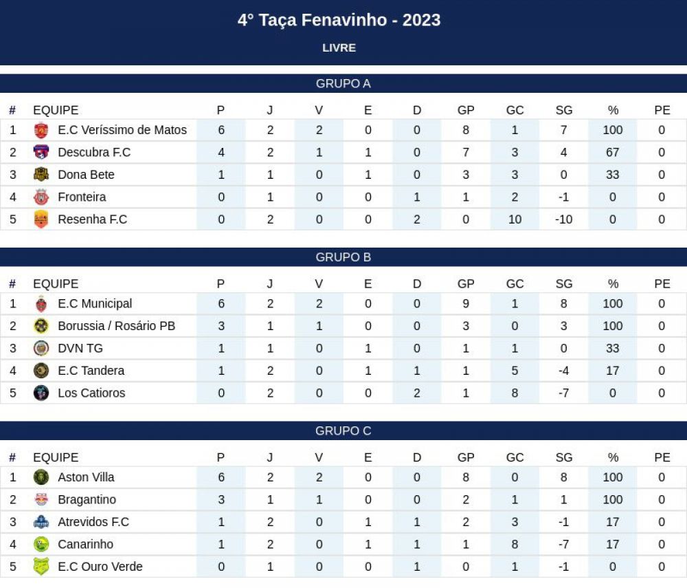Click the Atrevidos F.C logo

click(x=41, y=522)
